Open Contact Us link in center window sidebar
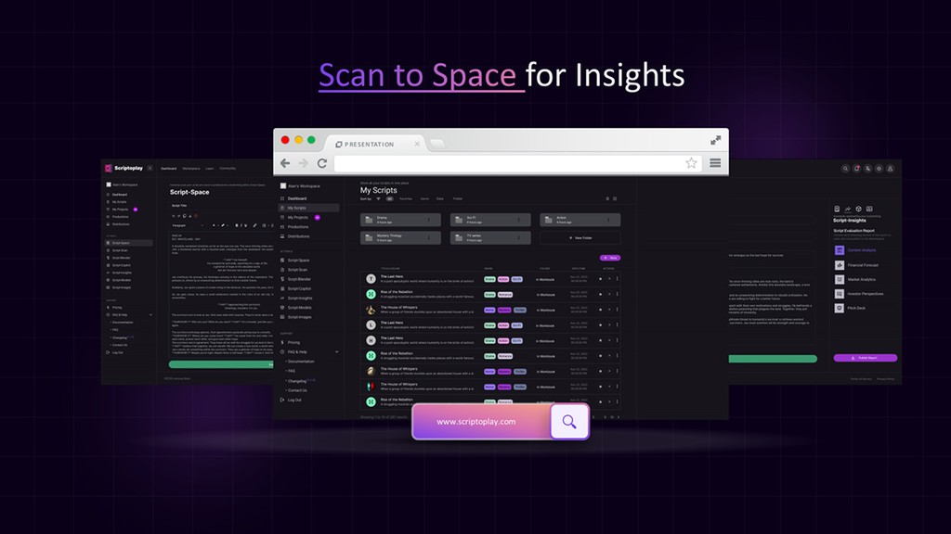951x534 pixels. (x=297, y=390)
